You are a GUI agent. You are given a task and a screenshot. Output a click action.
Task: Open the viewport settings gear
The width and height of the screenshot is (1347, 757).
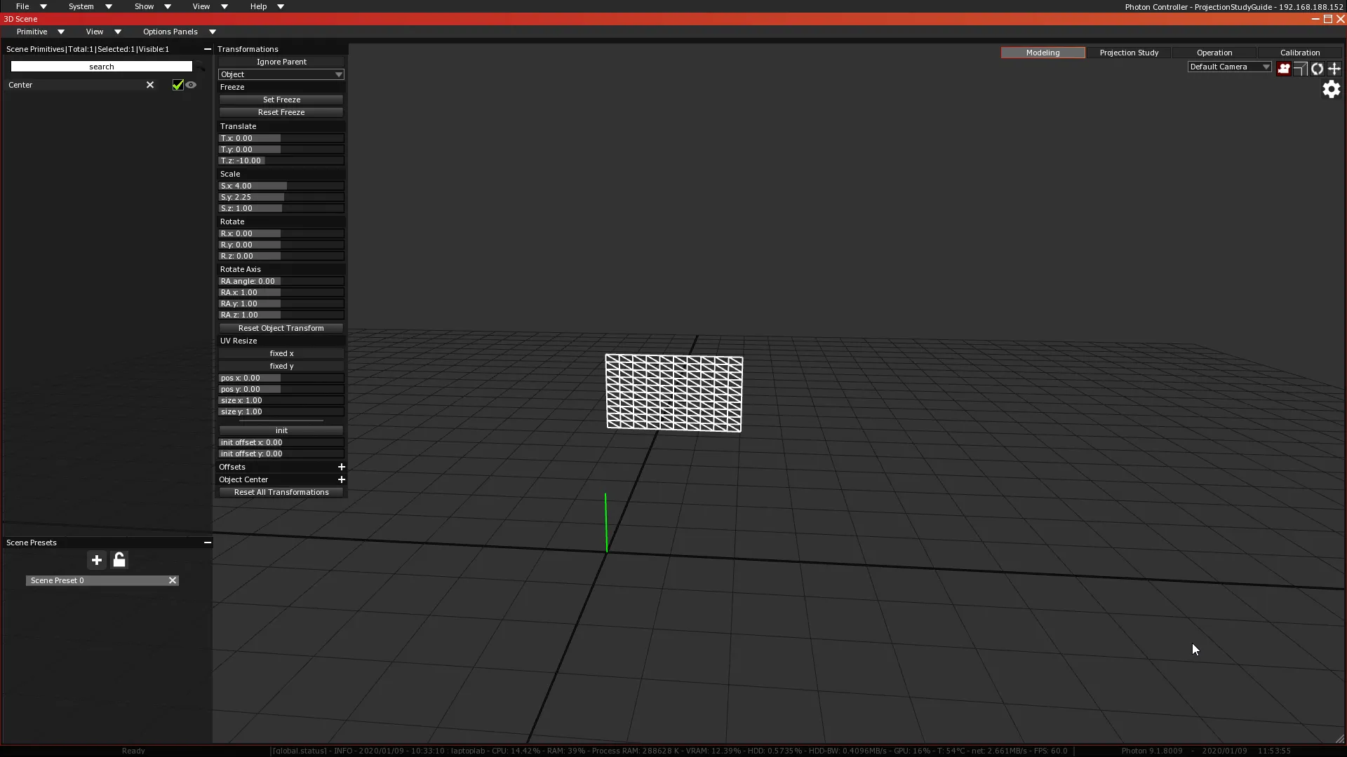point(1331,89)
